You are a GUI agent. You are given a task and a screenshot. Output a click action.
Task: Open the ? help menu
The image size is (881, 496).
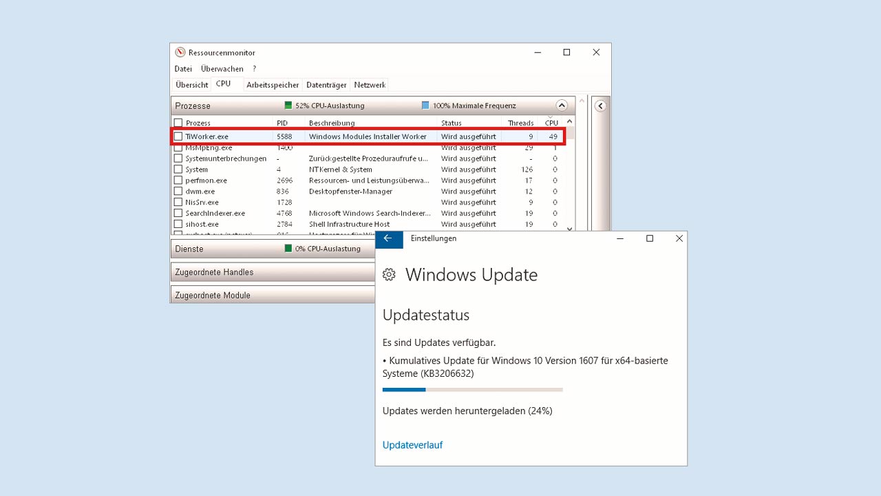(254, 69)
